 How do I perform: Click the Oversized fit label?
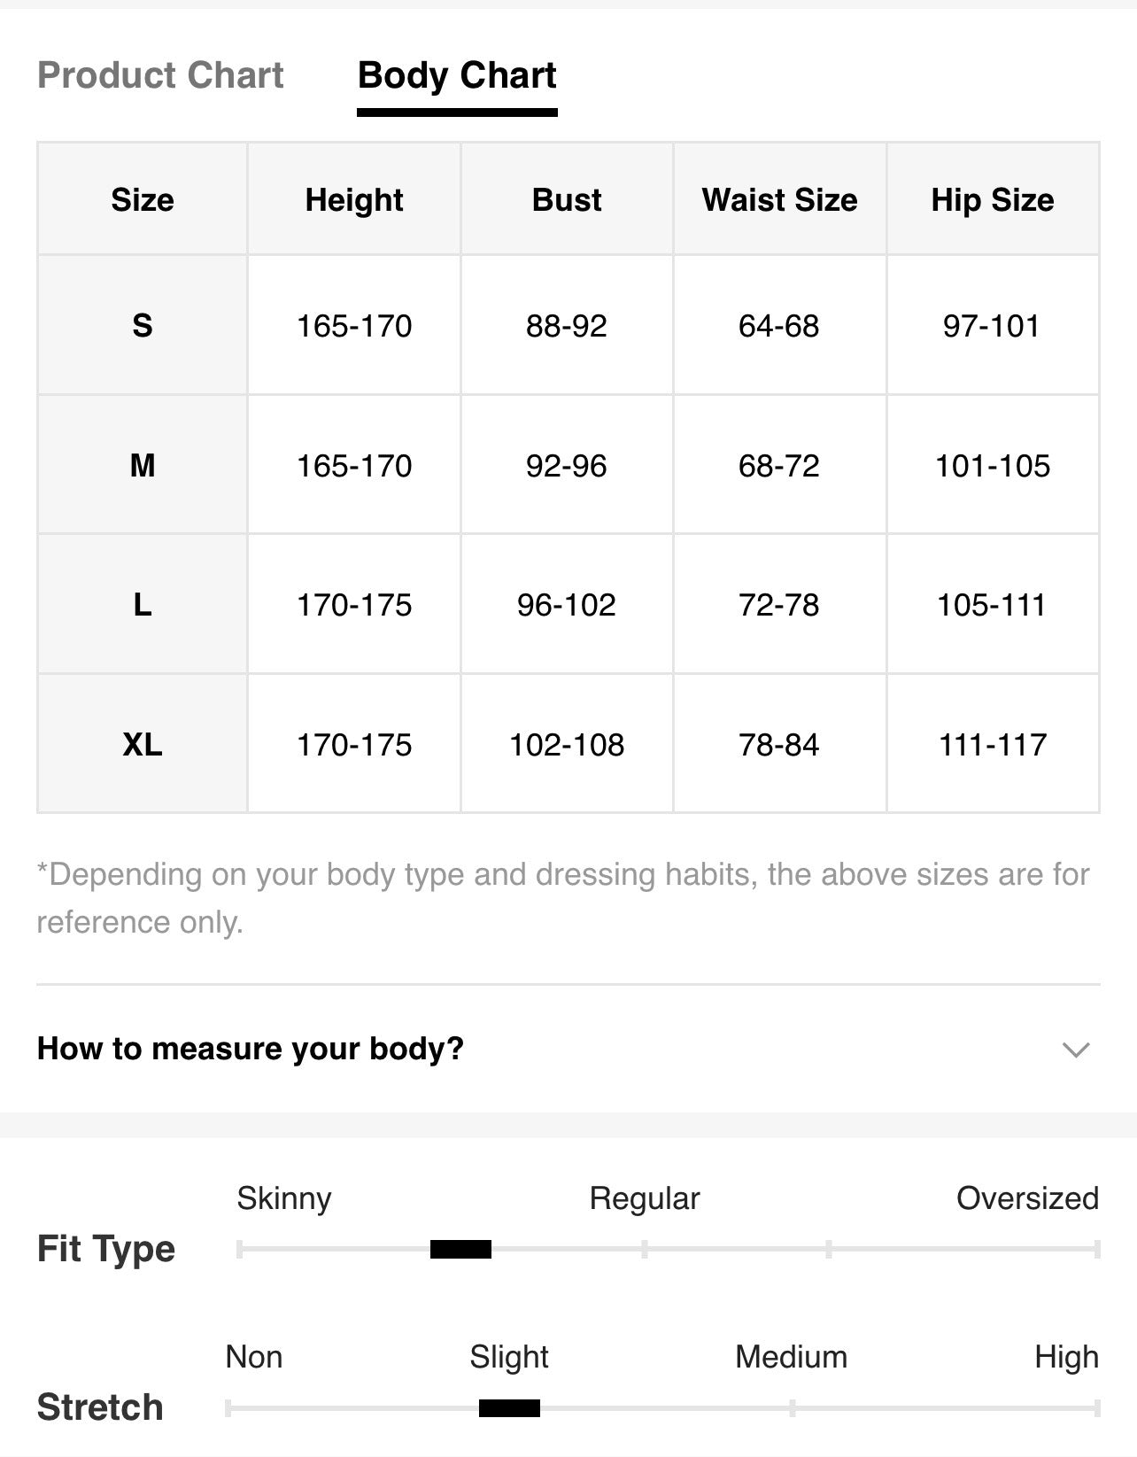[x=1027, y=1197]
